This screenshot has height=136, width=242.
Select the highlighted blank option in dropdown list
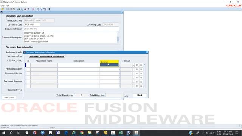[x=109, y=65]
